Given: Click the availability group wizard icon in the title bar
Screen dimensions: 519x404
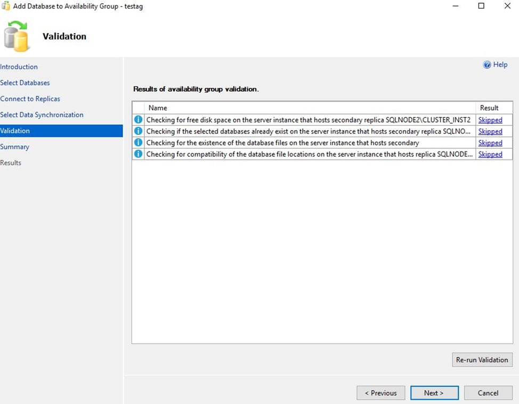Looking at the screenshot, I should (6, 6).
